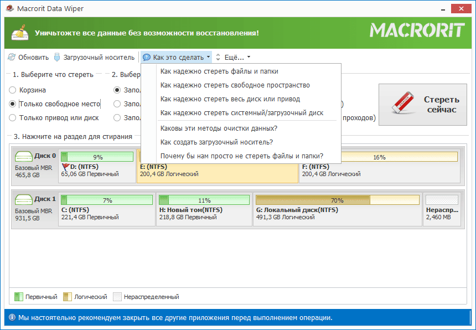This screenshot has width=476, height=330.
Task: Click the eraser icon in Стереть сейчас
Action: tap(404, 104)
